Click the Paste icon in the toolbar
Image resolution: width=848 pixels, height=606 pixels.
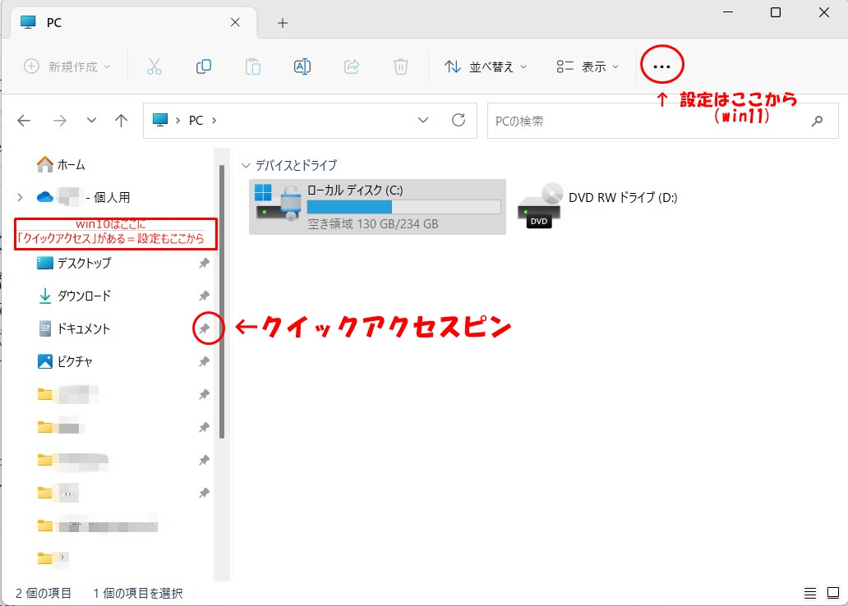[253, 66]
